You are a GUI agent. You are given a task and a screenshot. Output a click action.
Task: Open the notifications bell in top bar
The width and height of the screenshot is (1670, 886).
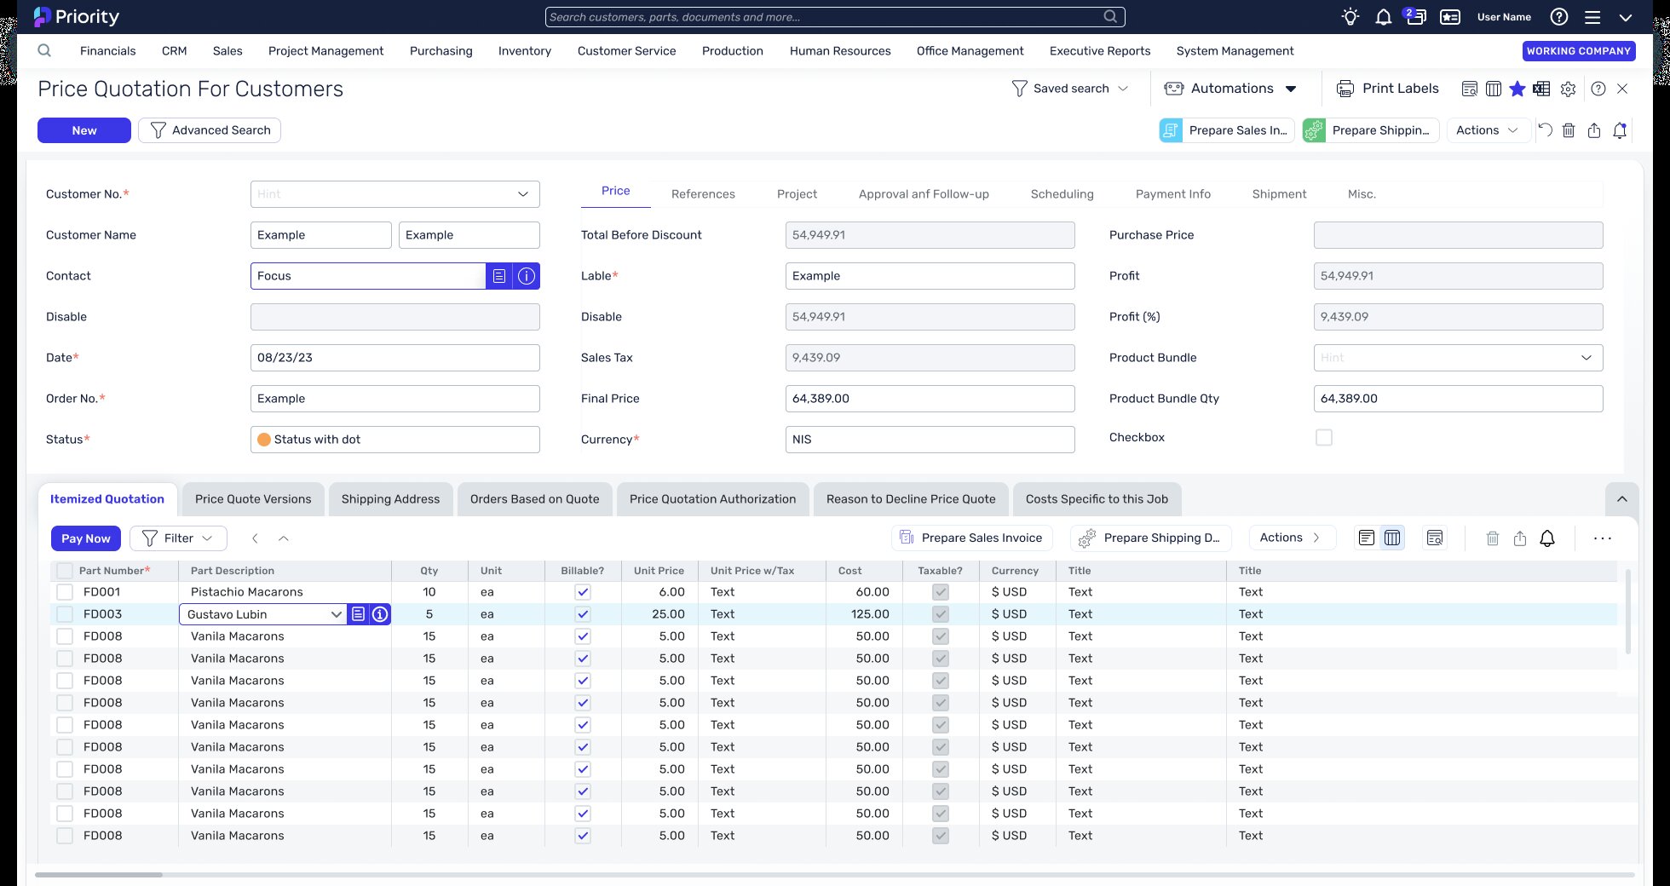click(x=1383, y=17)
